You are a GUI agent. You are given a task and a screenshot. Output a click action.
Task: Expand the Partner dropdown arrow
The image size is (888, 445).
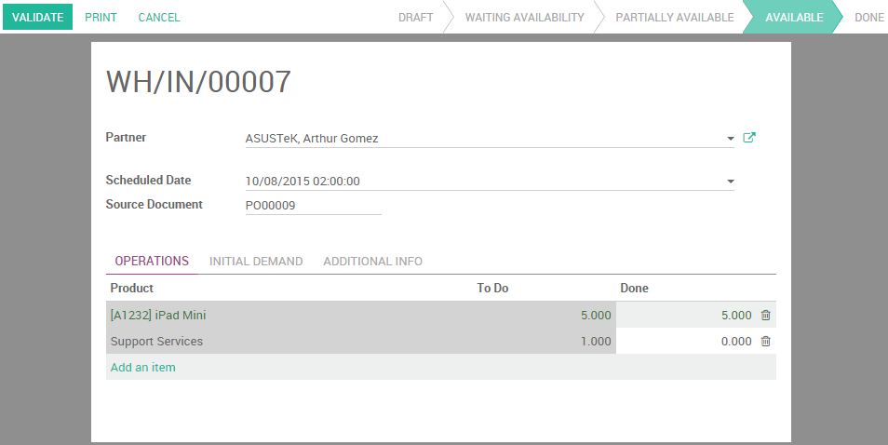(731, 139)
